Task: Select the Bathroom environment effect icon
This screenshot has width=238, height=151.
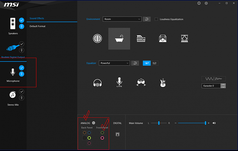Action: [x=119, y=39]
